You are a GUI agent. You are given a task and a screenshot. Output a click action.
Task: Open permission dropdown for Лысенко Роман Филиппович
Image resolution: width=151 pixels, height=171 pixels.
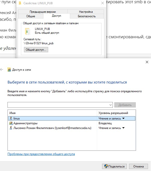[123, 128]
